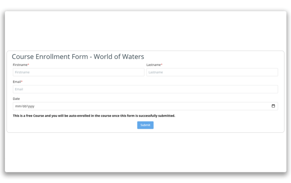This screenshot has width=291, height=183.
Task: Submit the course enrollment form
Action: click(x=145, y=125)
